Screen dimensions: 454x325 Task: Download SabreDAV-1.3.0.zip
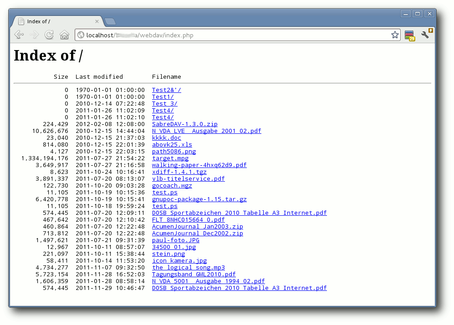point(185,124)
